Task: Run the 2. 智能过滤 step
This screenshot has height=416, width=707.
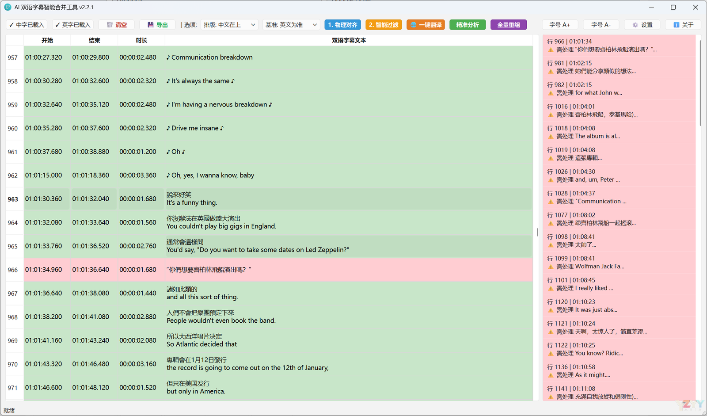Action: pos(384,25)
